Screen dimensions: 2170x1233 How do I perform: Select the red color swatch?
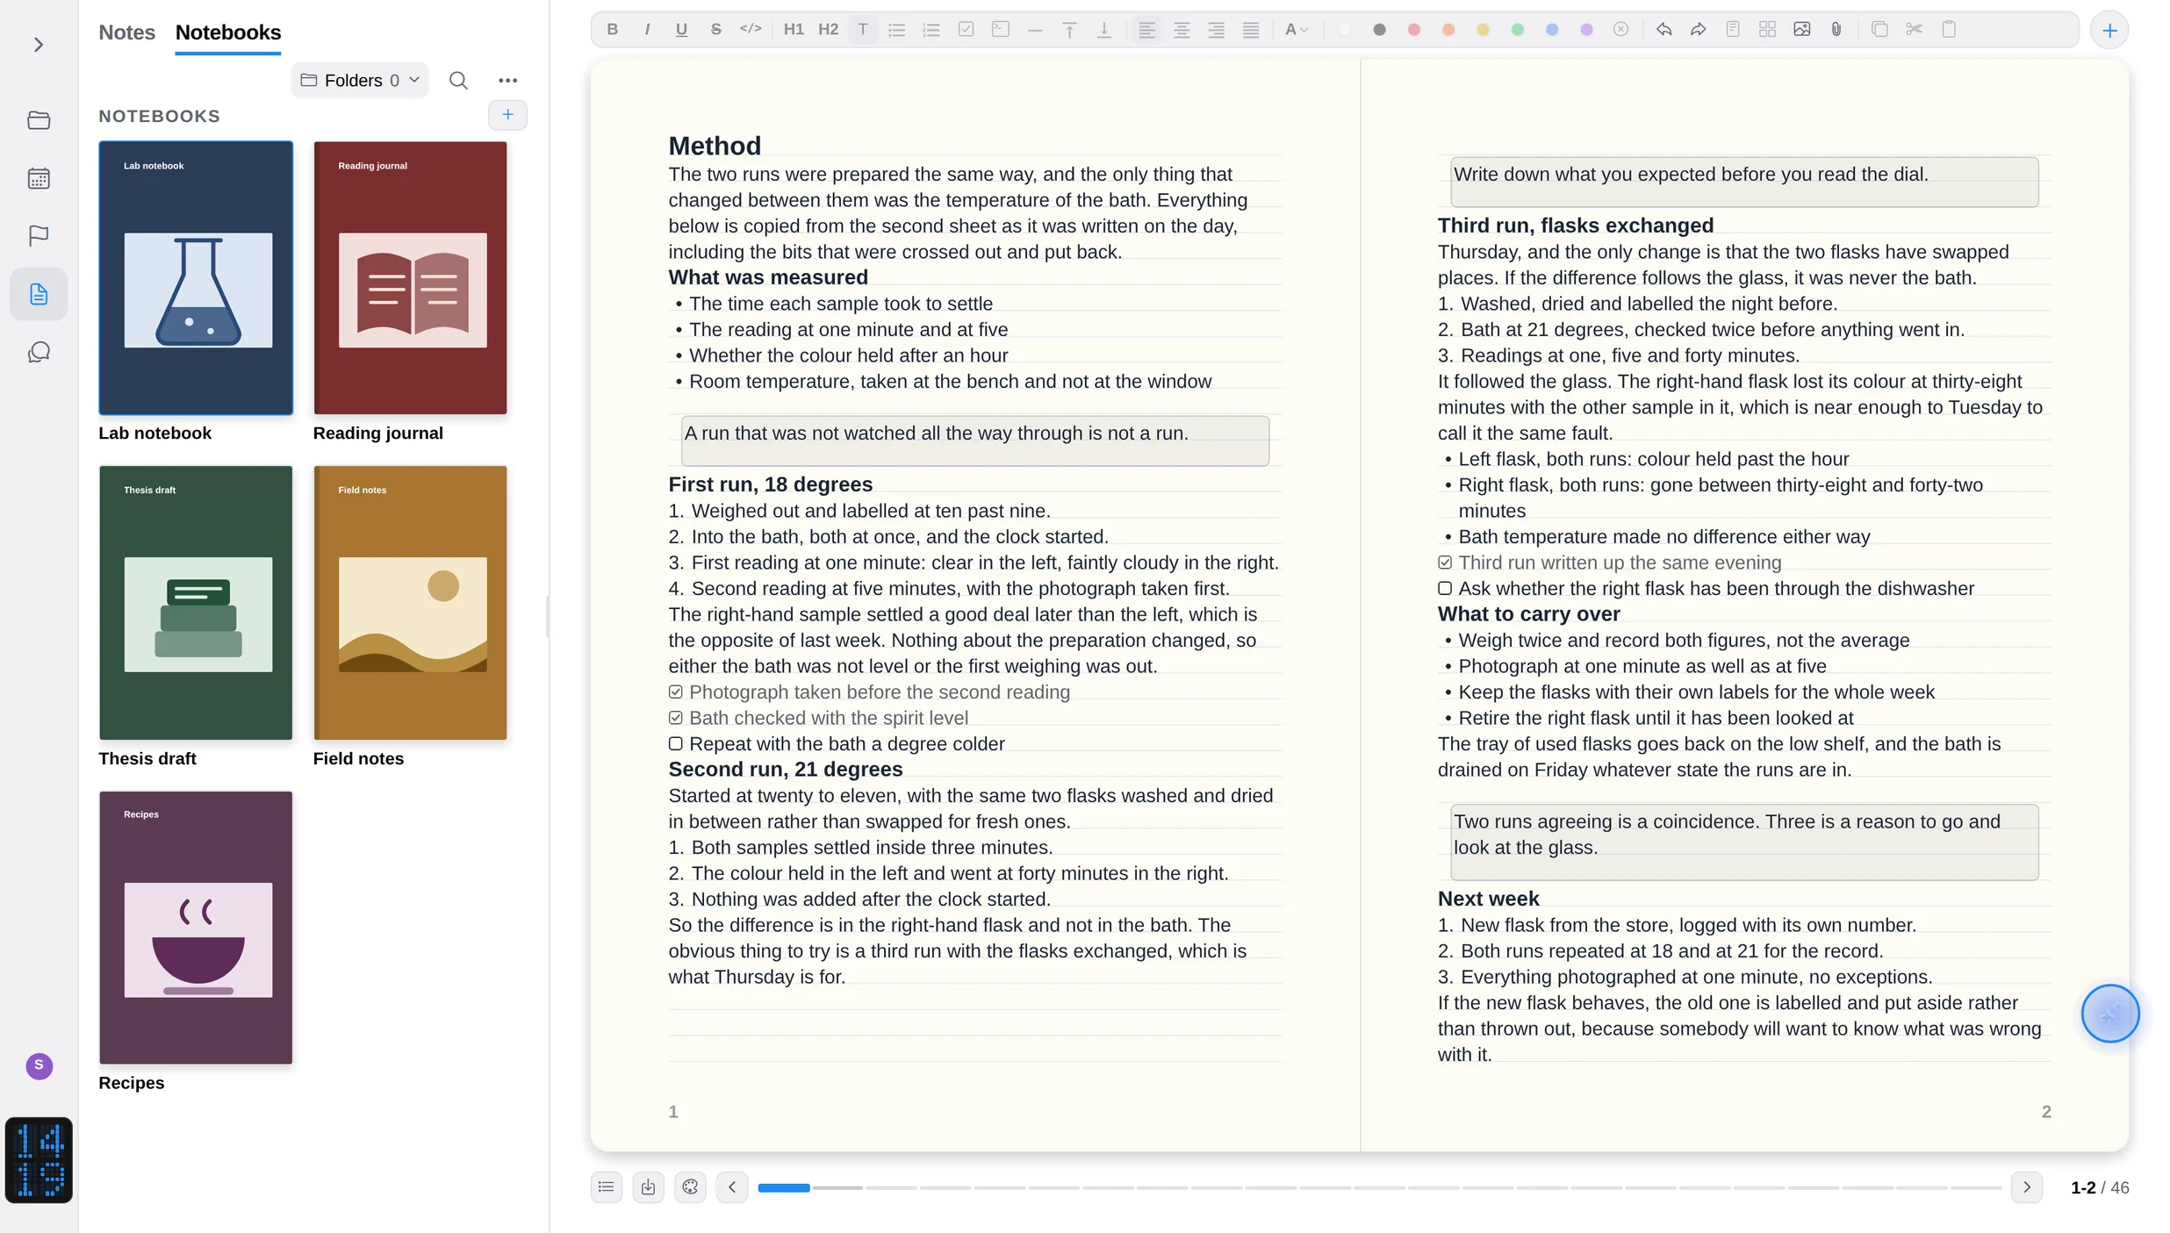[x=1414, y=29]
